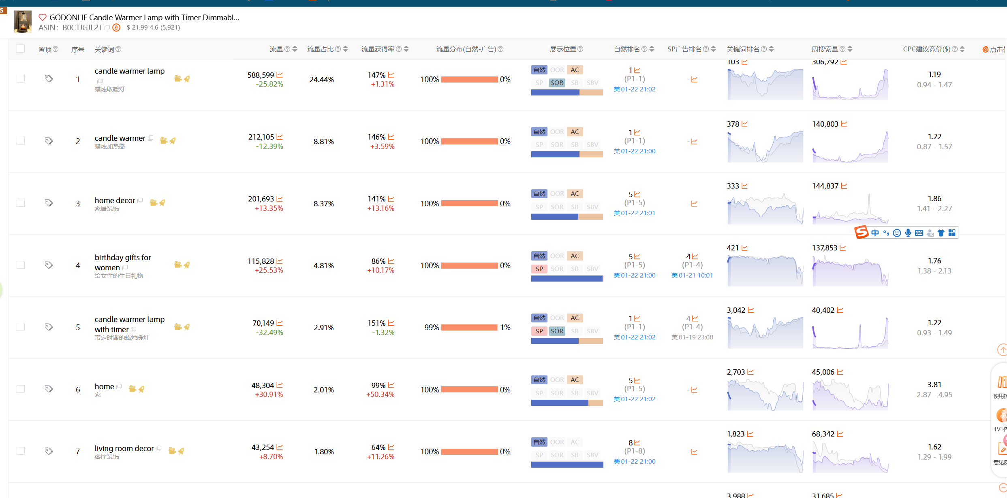Click camera icon beside living room decor
Viewport: 1007px width, 498px height.
point(172,451)
